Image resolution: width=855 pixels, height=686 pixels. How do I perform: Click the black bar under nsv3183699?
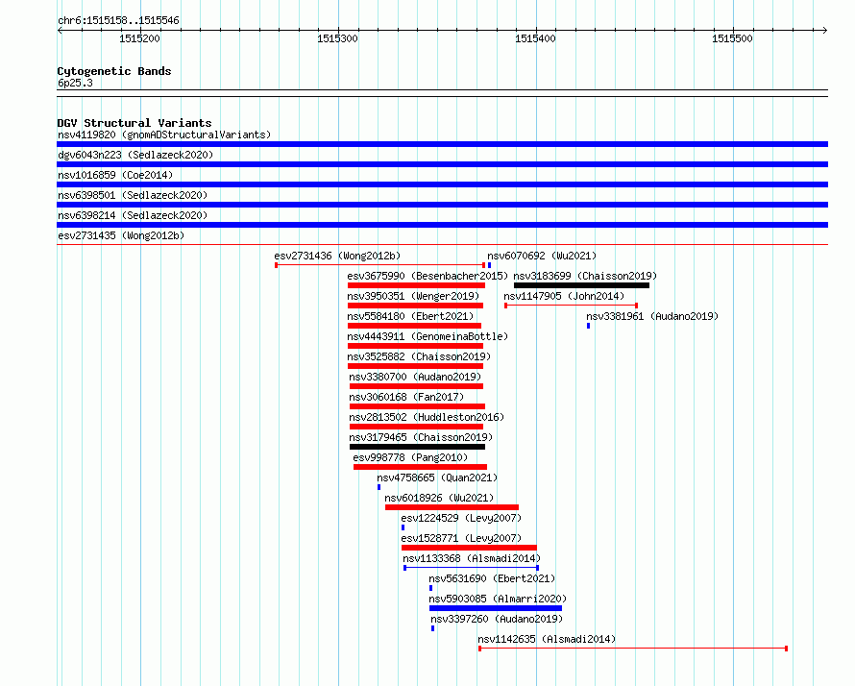(582, 285)
